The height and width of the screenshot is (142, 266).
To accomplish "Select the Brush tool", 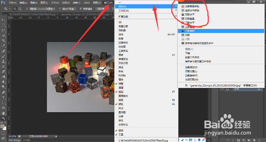I will (x=3, y=56).
